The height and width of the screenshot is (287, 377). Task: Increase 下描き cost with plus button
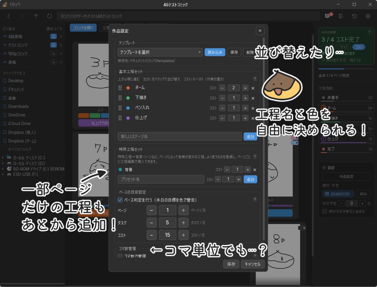coord(245,98)
